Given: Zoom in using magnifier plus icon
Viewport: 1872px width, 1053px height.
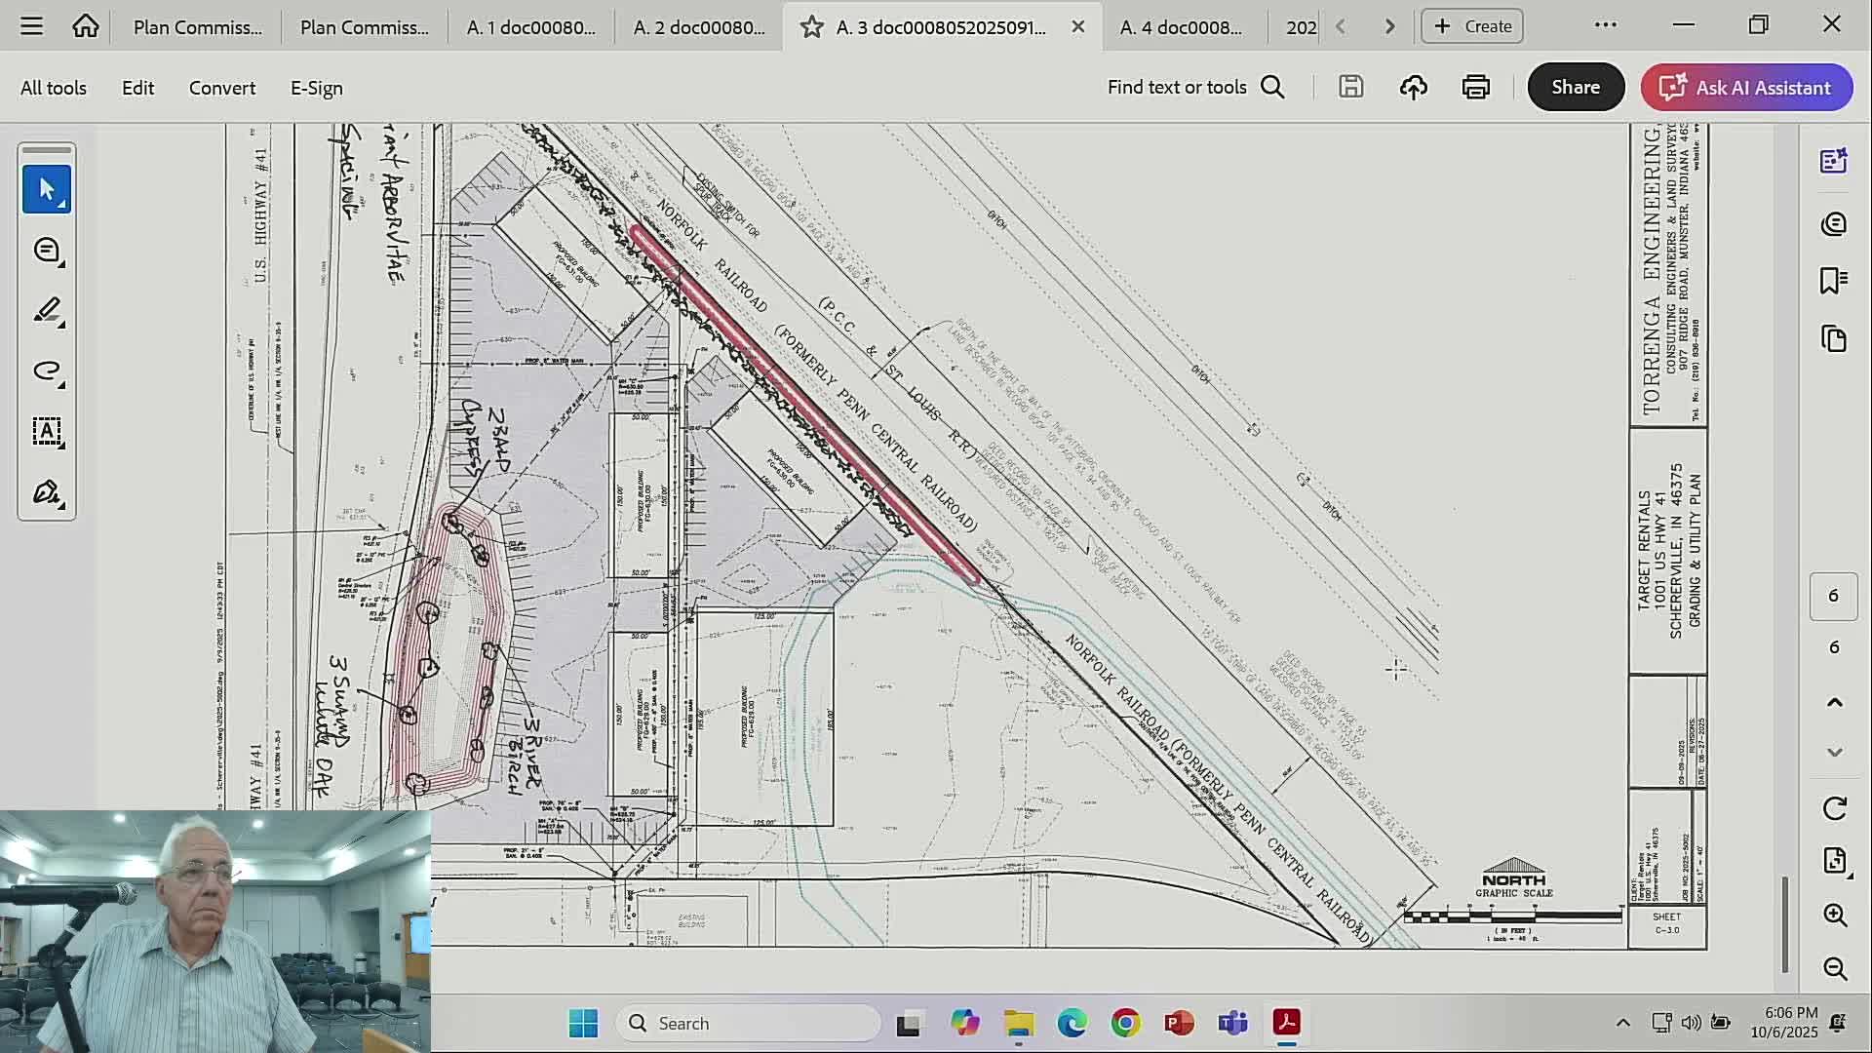Looking at the screenshot, I should click(x=1834, y=915).
